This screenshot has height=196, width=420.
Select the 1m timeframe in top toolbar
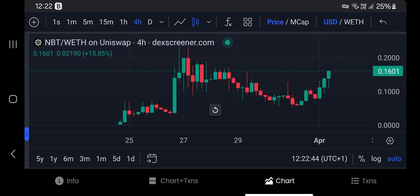click(71, 22)
